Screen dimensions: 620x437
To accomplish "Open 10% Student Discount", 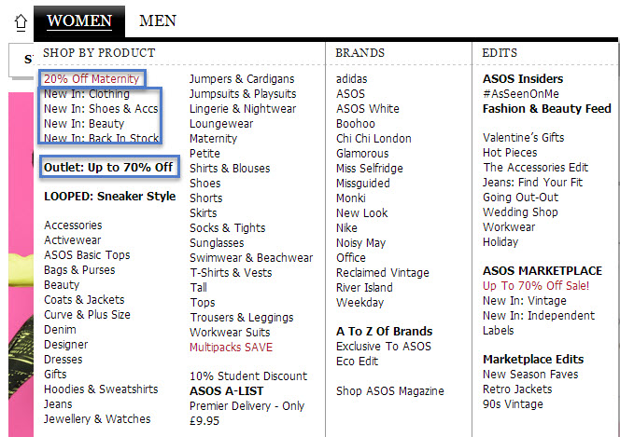I will click(248, 376).
